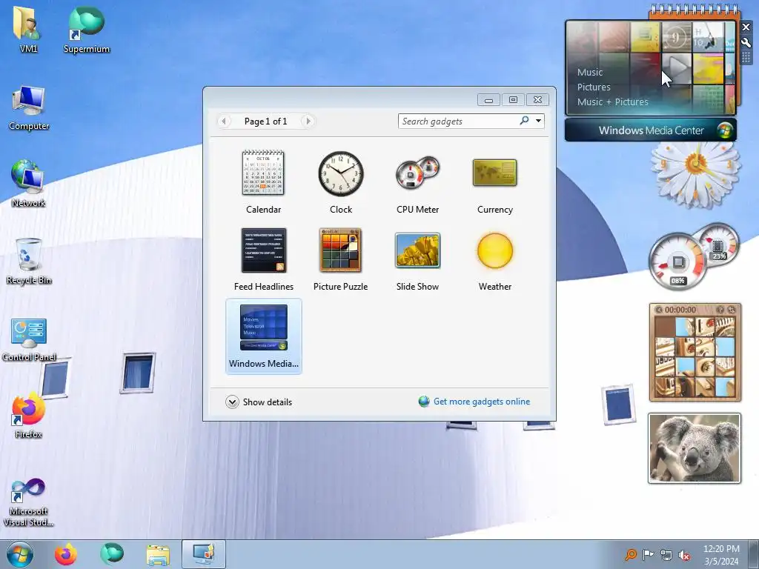This screenshot has height=569, width=759.
Task: Click the gadget gallery taskbar button
Action: pyautogui.click(x=204, y=554)
